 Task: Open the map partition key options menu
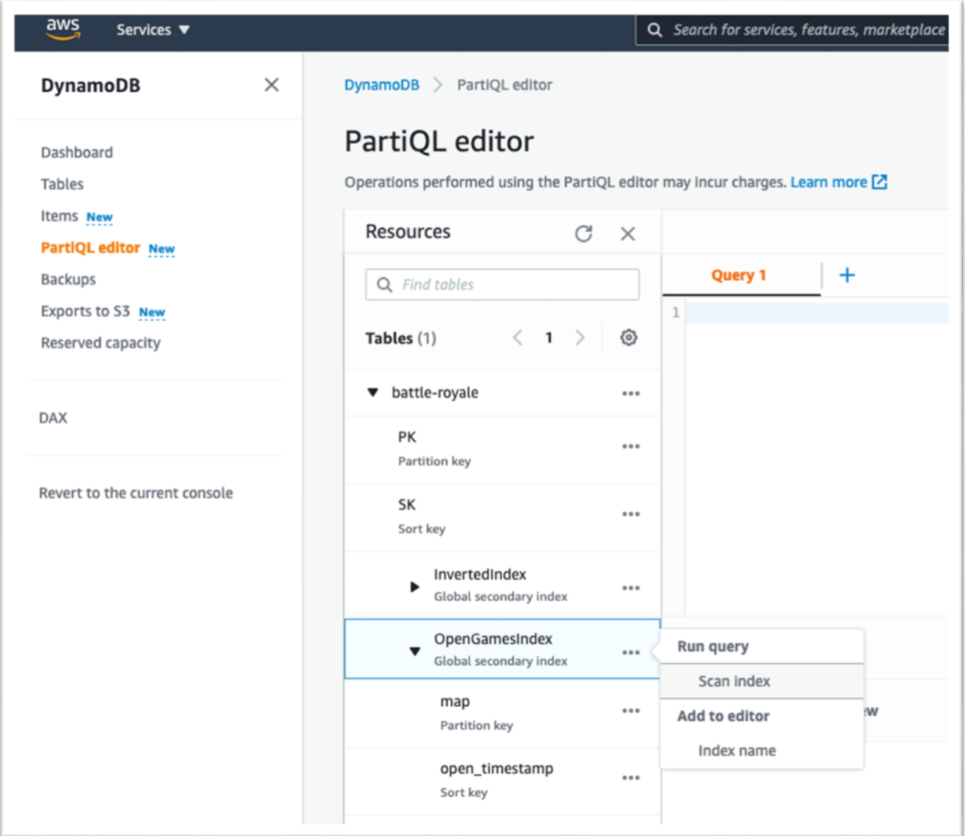pos(631,711)
